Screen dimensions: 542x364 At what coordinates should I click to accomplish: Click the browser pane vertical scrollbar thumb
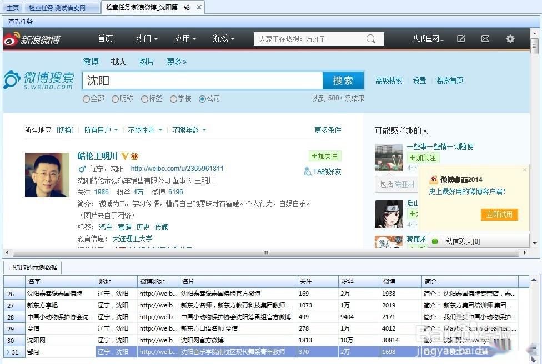[x=534, y=46]
